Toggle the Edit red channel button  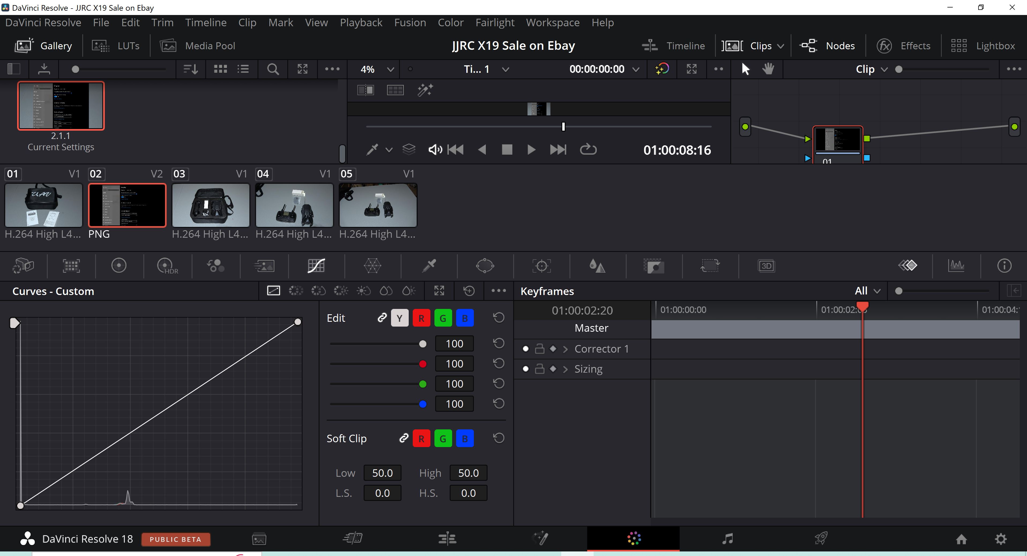(421, 318)
